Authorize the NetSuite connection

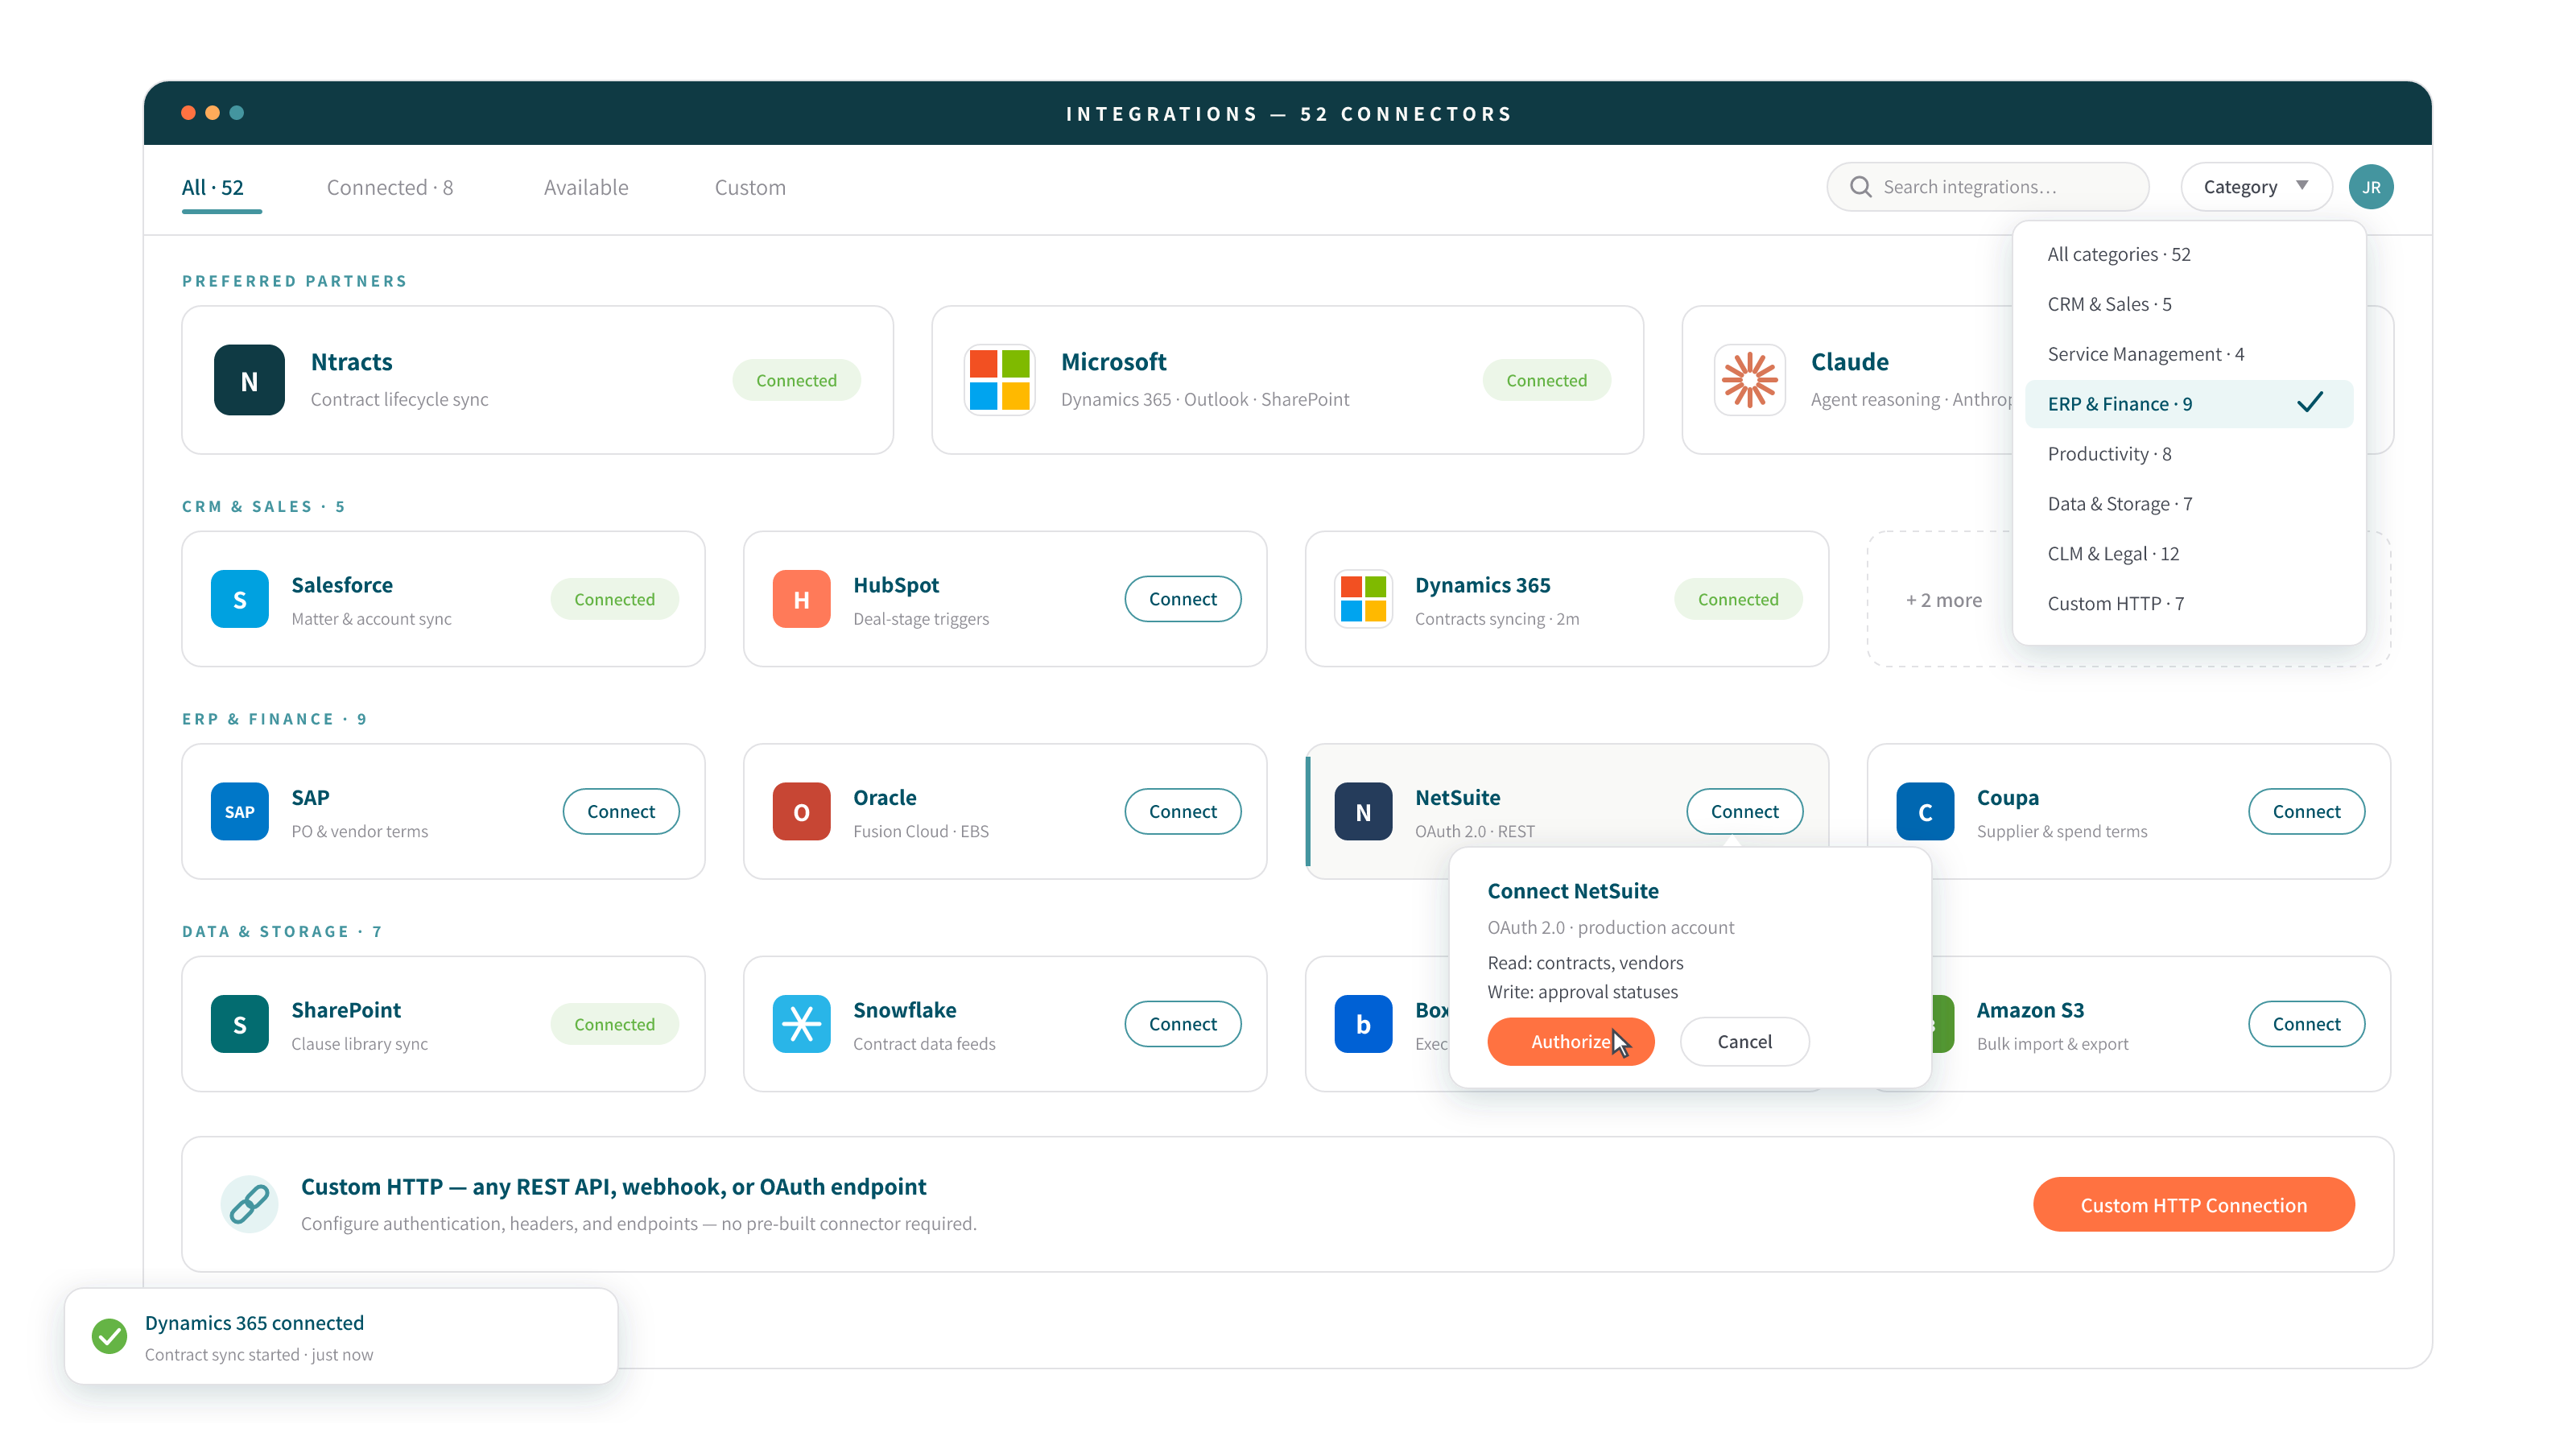pyautogui.click(x=1570, y=1041)
